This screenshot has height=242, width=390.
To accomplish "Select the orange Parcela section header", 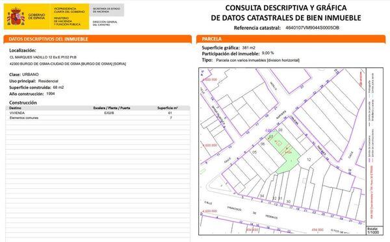I will click(x=291, y=39).
